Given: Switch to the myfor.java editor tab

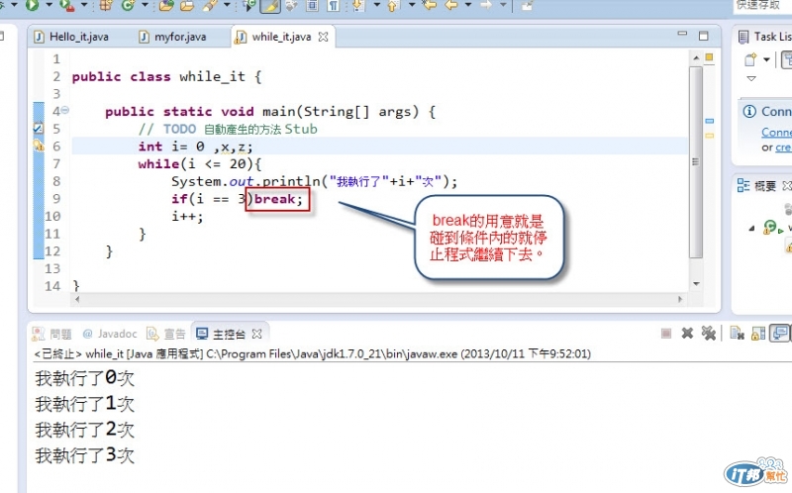Looking at the screenshot, I should pyautogui.click(x=173, y=37).
